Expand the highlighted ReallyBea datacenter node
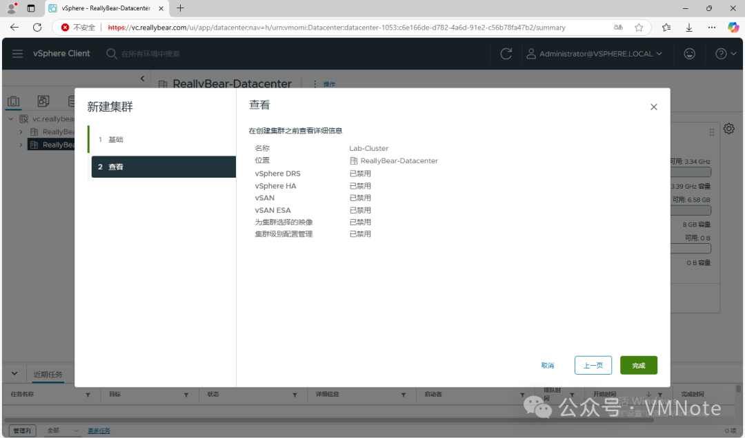Viewport: 745px width, 438px height. coord(21,145)
